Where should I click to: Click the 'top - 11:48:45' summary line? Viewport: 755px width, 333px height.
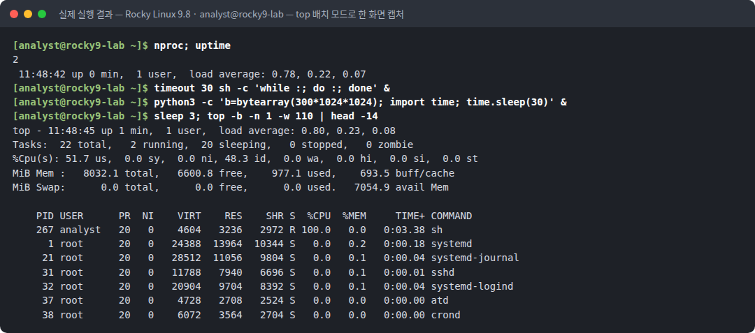[204, 131]
